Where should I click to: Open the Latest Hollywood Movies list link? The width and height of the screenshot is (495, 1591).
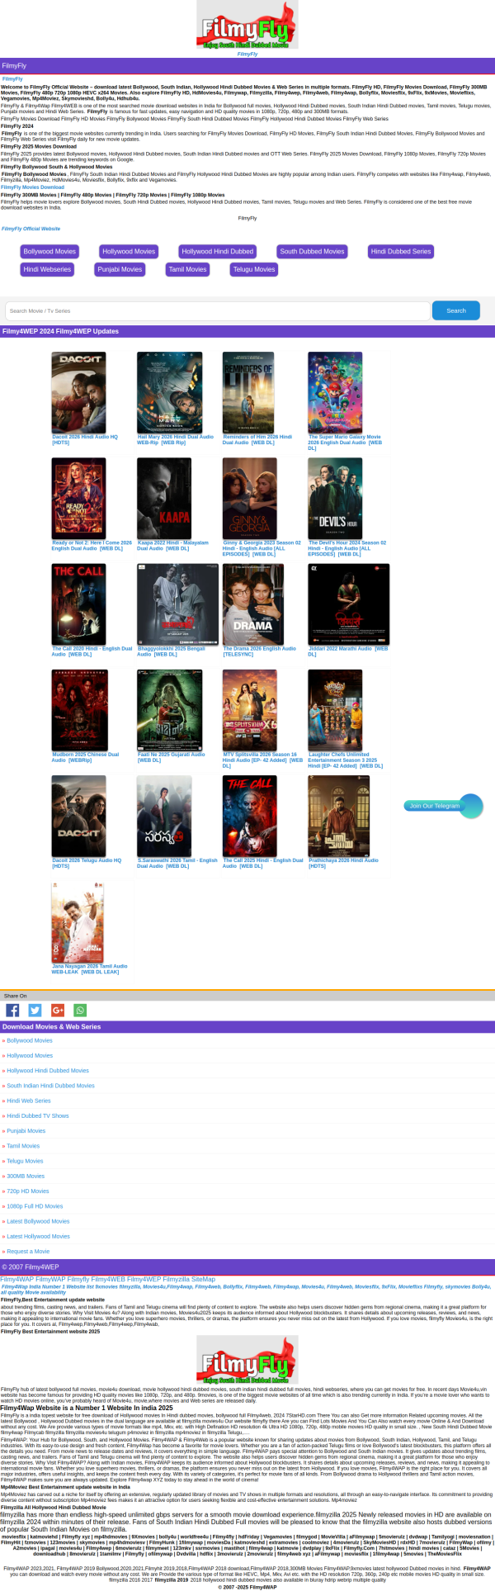tap(38, 1236)
